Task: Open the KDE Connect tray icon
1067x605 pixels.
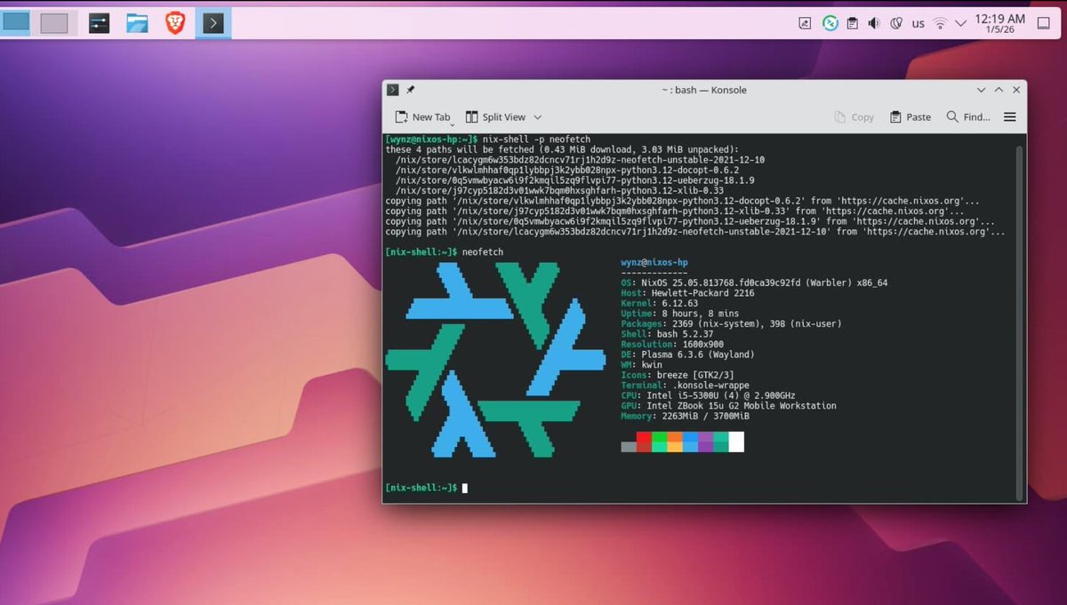Action: click(830, 24)
